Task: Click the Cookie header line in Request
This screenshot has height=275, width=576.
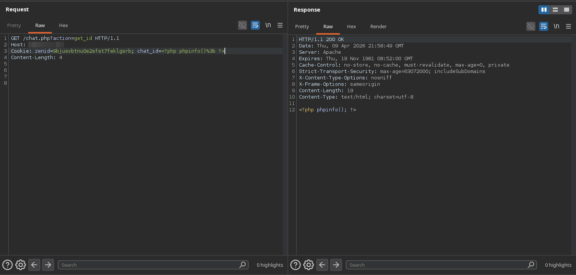Action: pyautogui.click(x=118, y=51)
